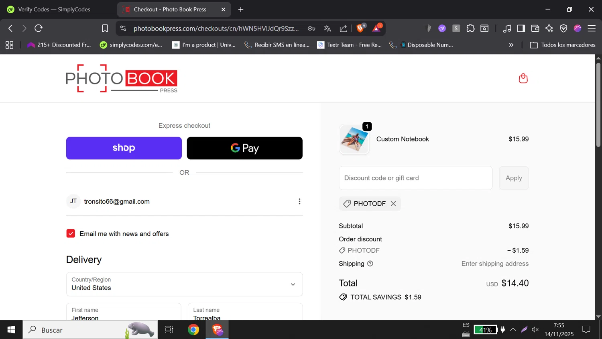Viewport: 602px width, 339px height.
Task: Open Task View on the taskbar
Action: pos(169,330)
